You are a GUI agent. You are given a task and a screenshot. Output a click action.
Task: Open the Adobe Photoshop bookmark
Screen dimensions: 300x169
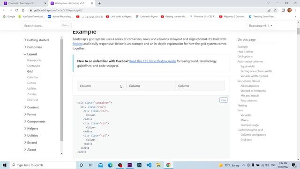[60, 17]
